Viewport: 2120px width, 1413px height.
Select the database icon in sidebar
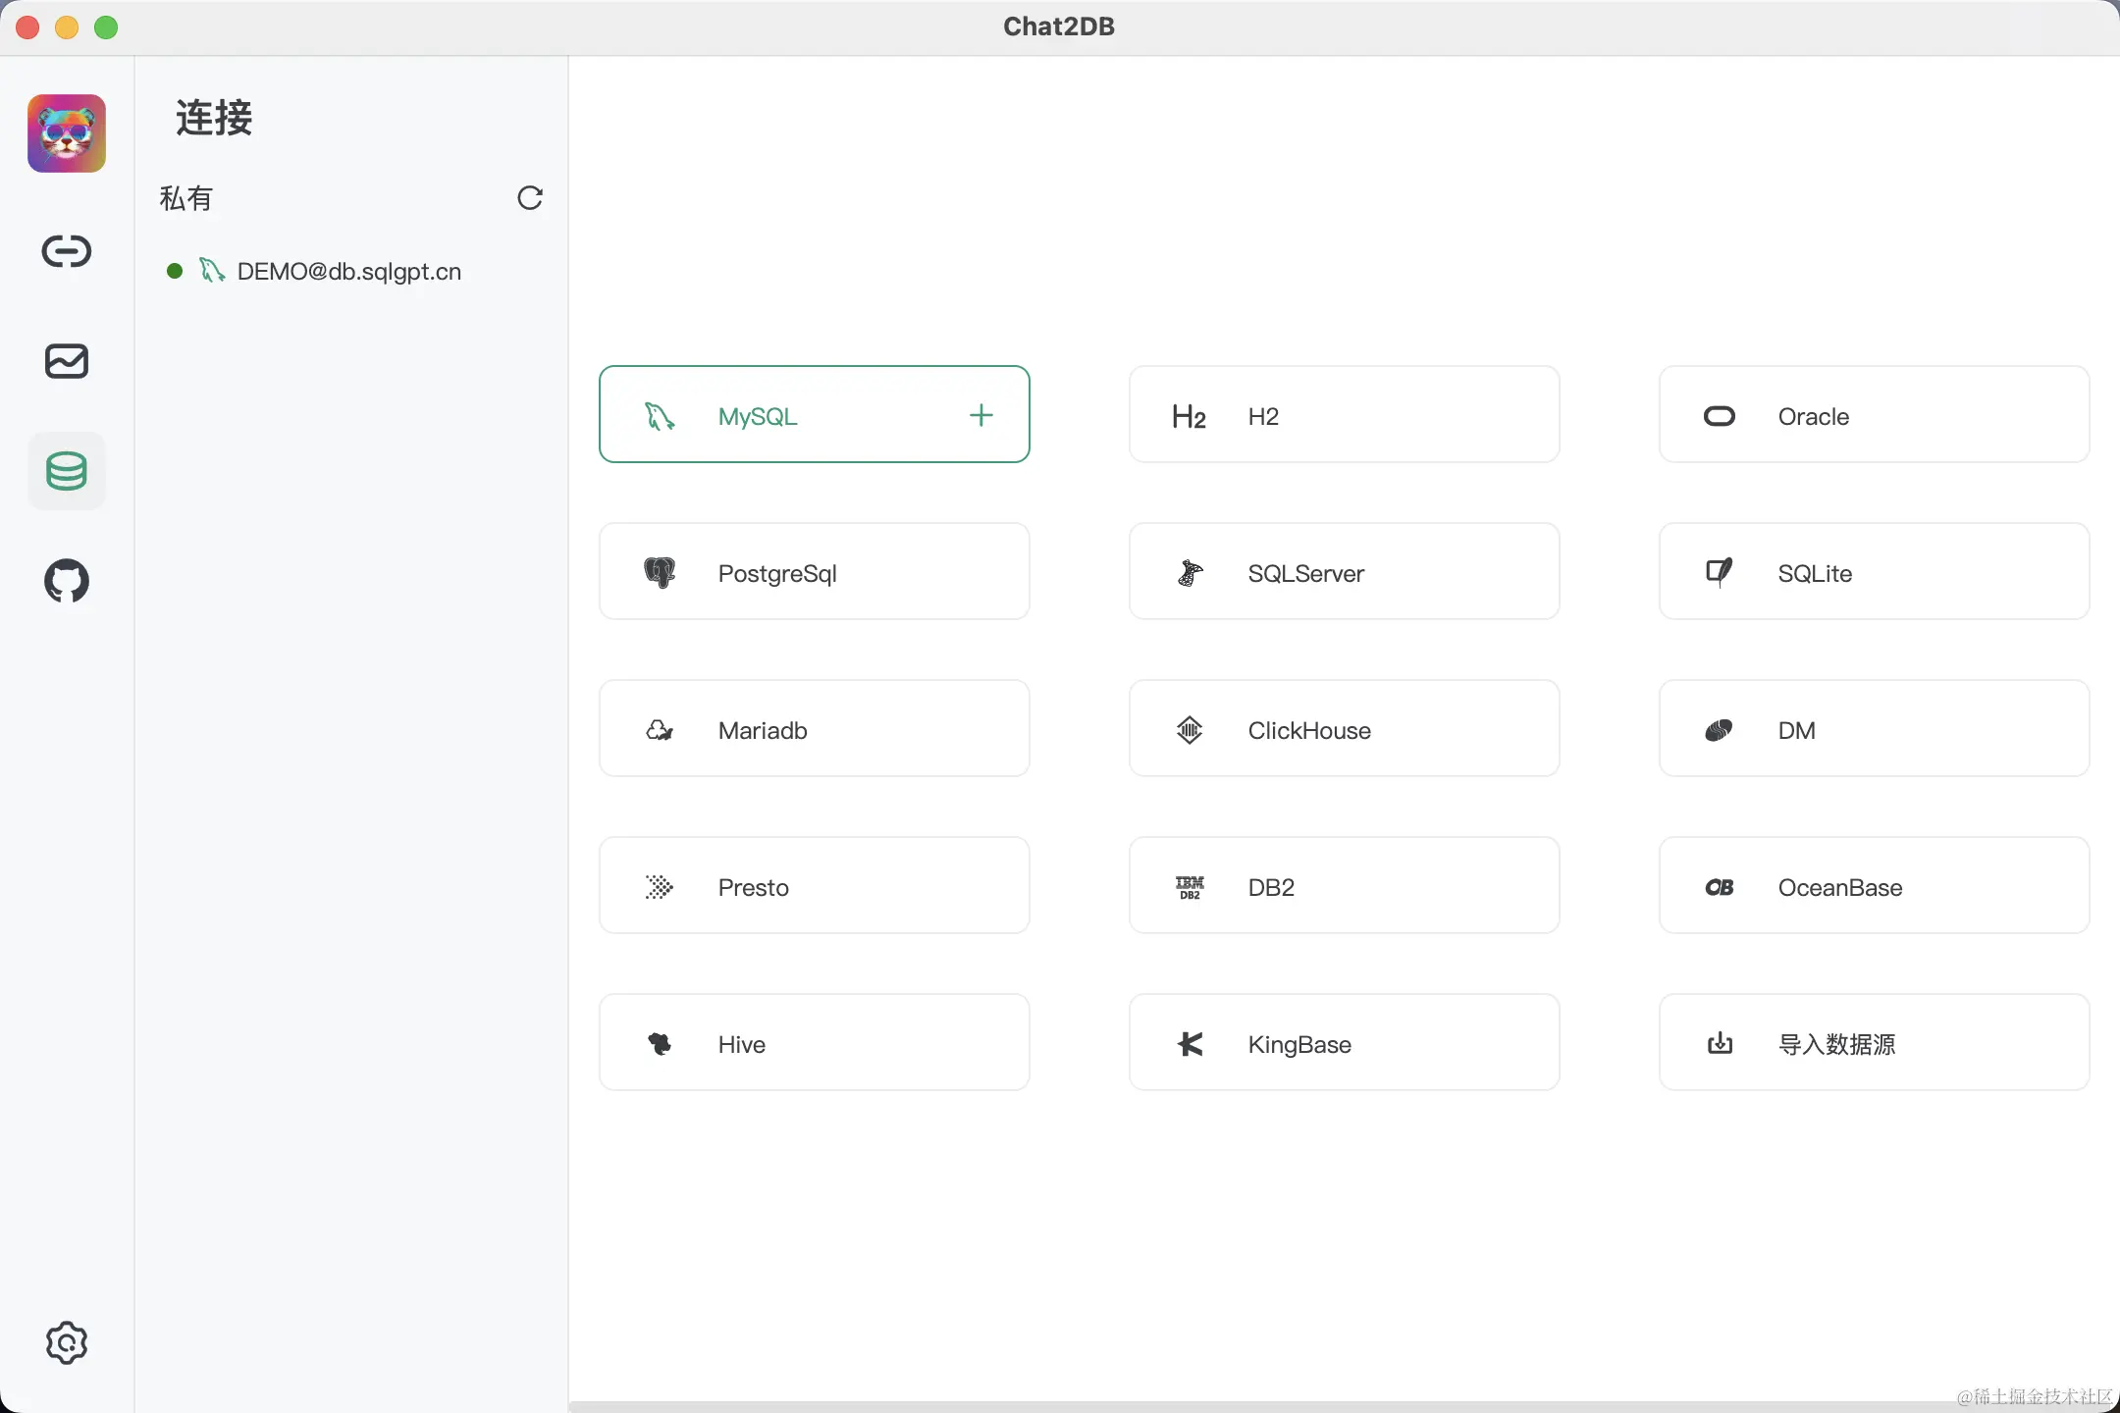point(67,471)
